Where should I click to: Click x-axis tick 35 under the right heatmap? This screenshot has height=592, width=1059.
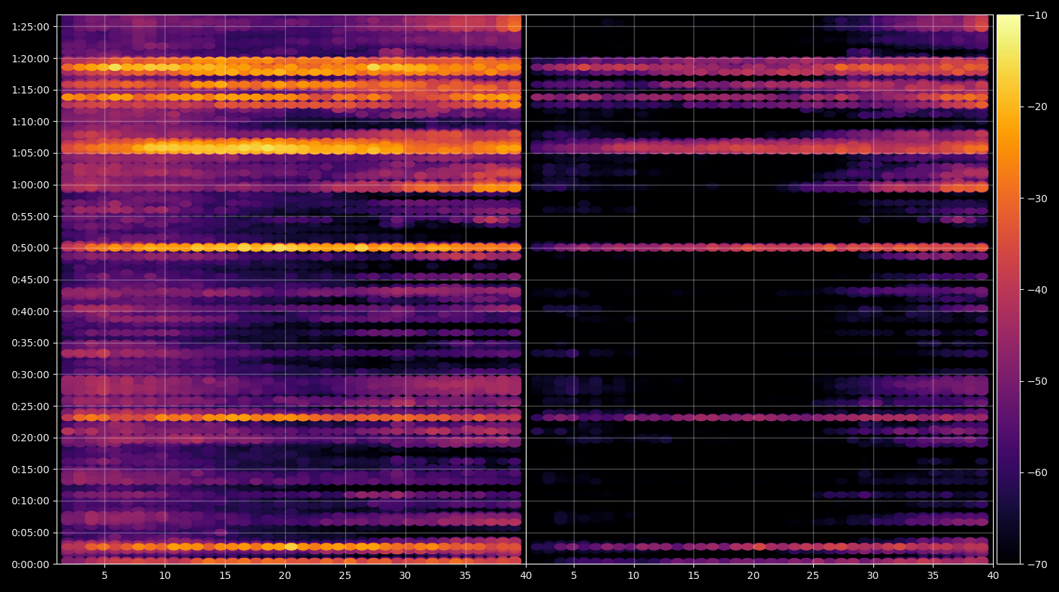[933, 576]
